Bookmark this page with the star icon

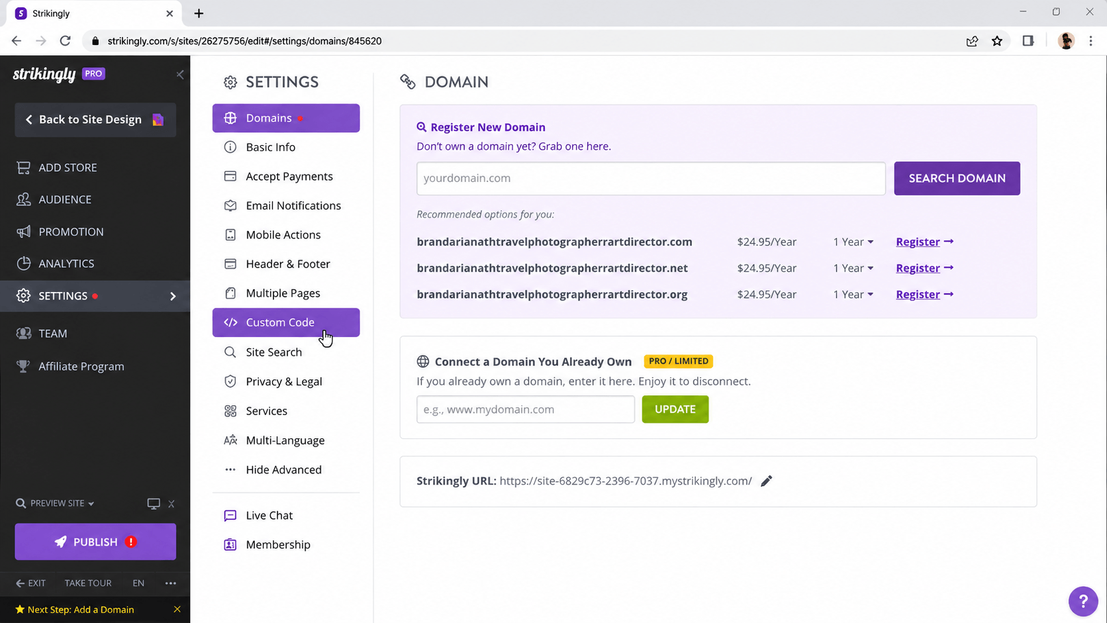997,41
